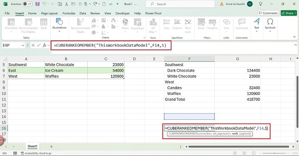Image resolution: width=299 pixels, height=156 pixels.
Task: Click the Redo icon in the quick access toolbar
Action: [x=95, y=4]
